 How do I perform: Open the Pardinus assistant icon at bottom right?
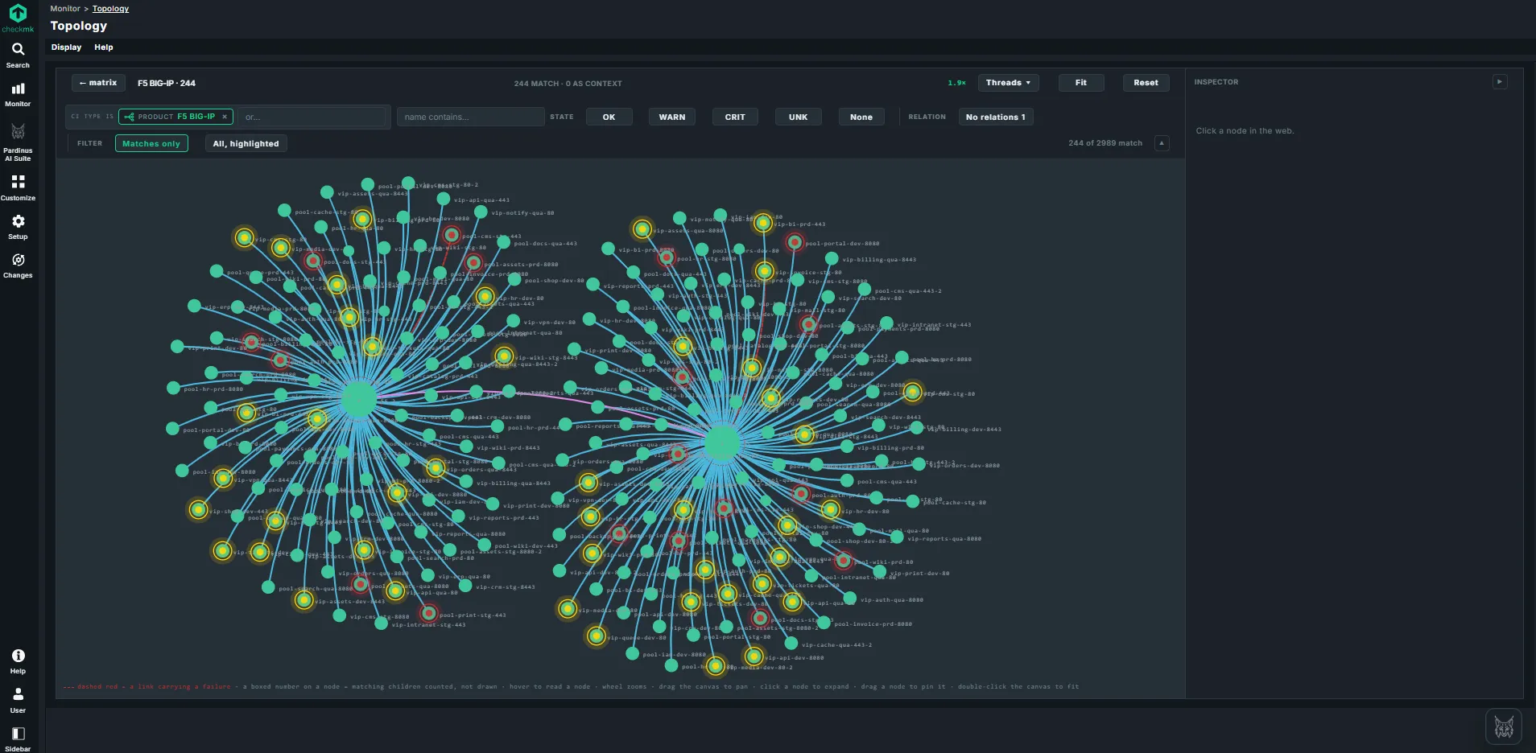pyautogui.click(x=1504, y=727)
